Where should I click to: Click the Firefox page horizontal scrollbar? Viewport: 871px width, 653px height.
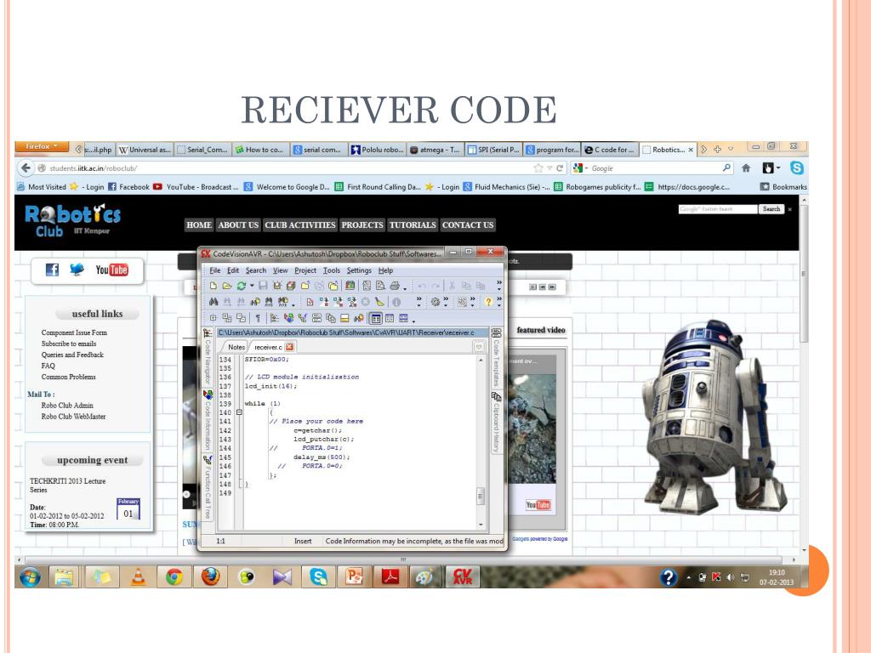(x=403, y=559)
